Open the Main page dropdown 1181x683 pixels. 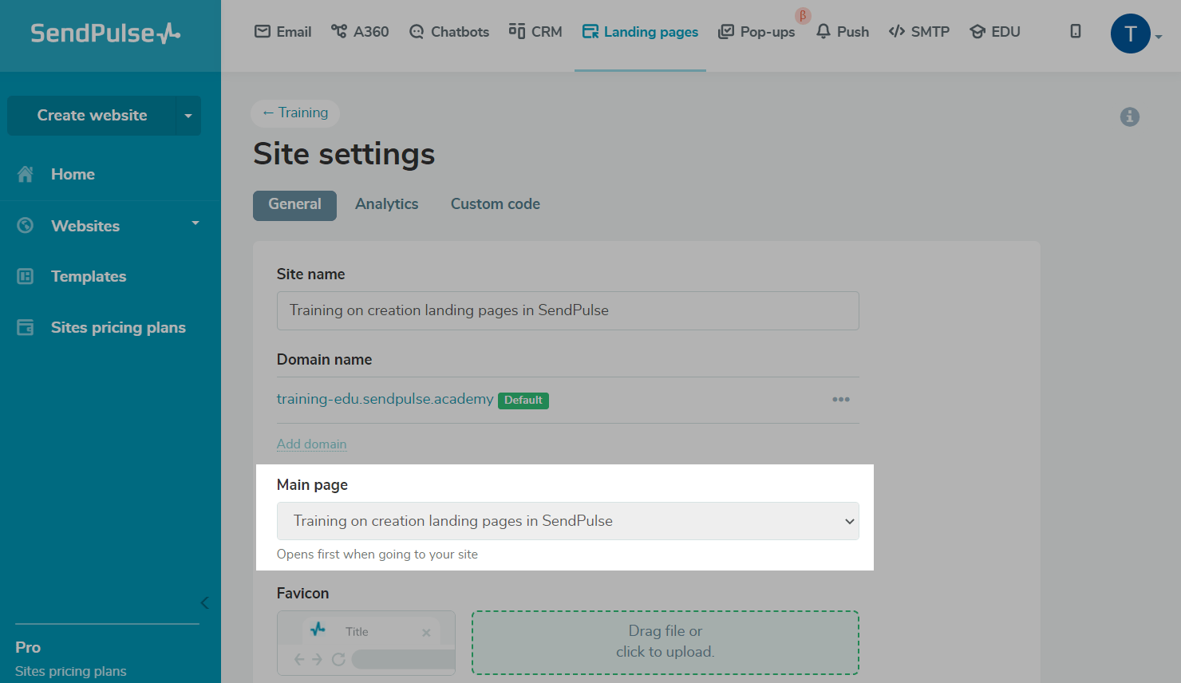click(568, 521)
